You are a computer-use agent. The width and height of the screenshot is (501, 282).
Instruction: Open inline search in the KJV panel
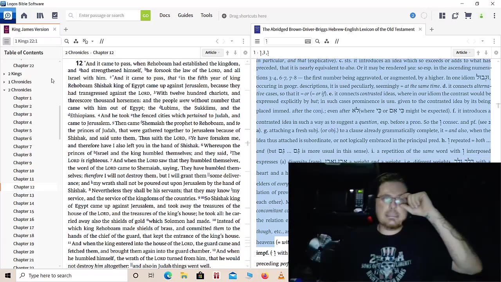tap(67, 41)
